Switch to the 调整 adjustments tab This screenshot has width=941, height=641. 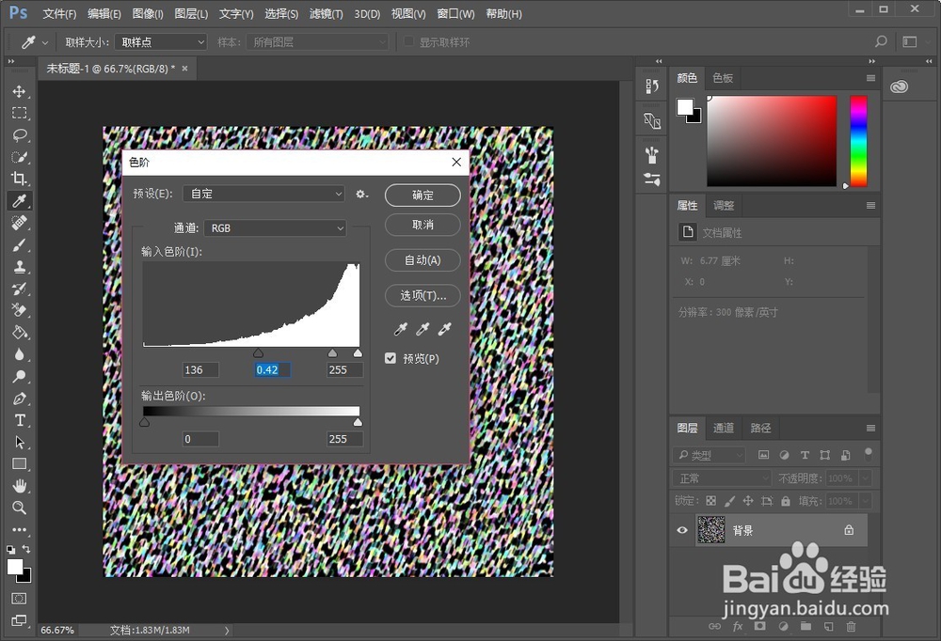(x=723, y=206)
